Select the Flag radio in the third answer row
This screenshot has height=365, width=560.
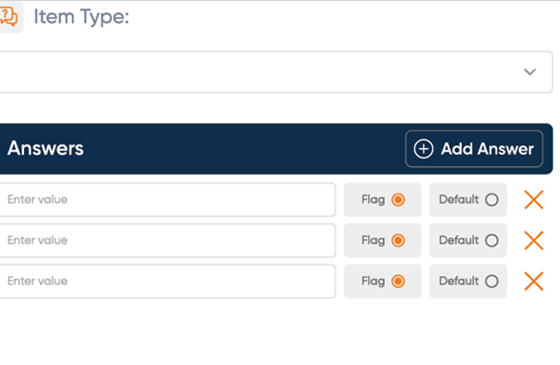click(x=398, y=281)
